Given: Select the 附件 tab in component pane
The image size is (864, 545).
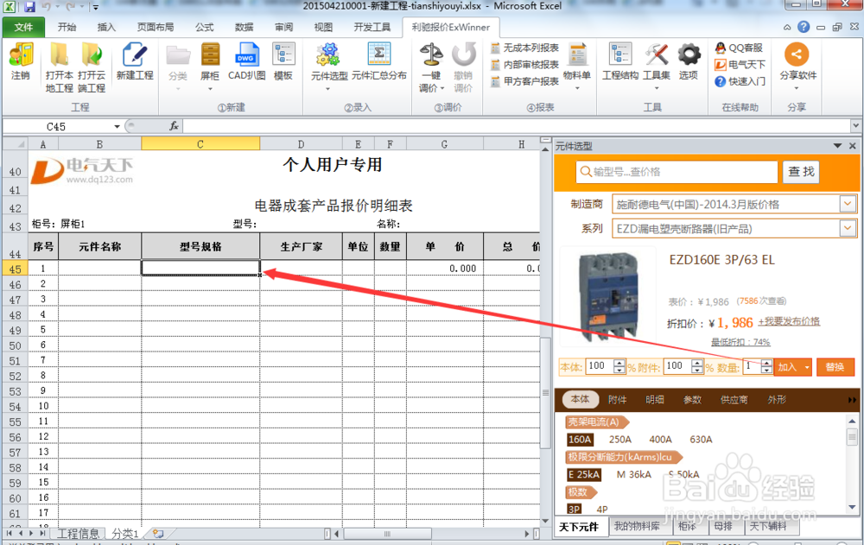Looking at the screenshot, I should point(617,400).
